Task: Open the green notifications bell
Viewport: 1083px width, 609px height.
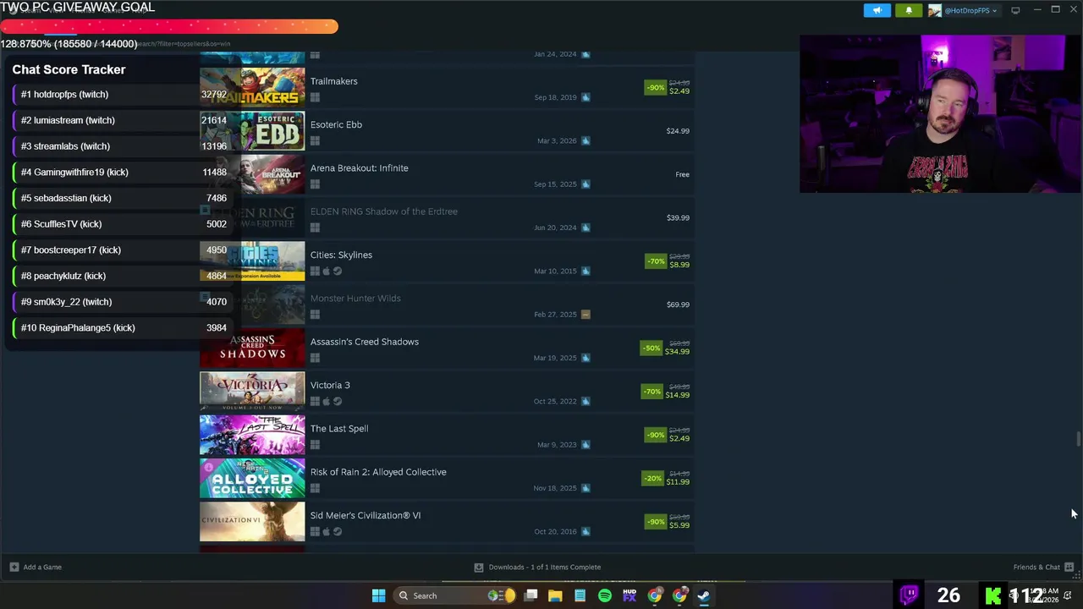Action: [x=909, y=10]
